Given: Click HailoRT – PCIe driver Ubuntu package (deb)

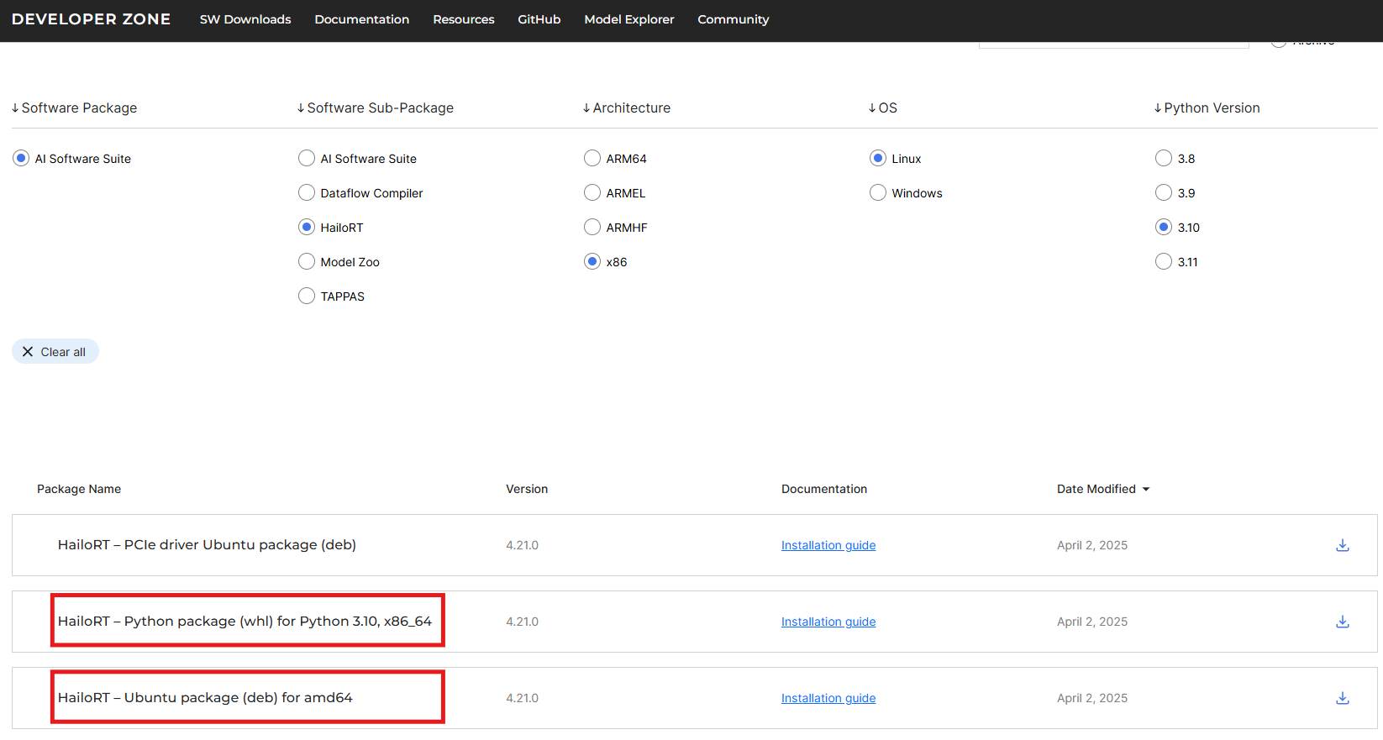Looking at the screenshot, I should (207, 545).
